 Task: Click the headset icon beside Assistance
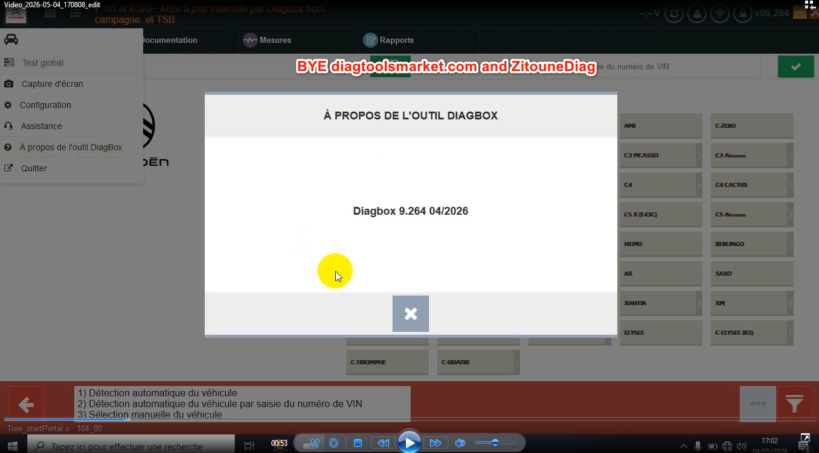[x=8, y=126]
